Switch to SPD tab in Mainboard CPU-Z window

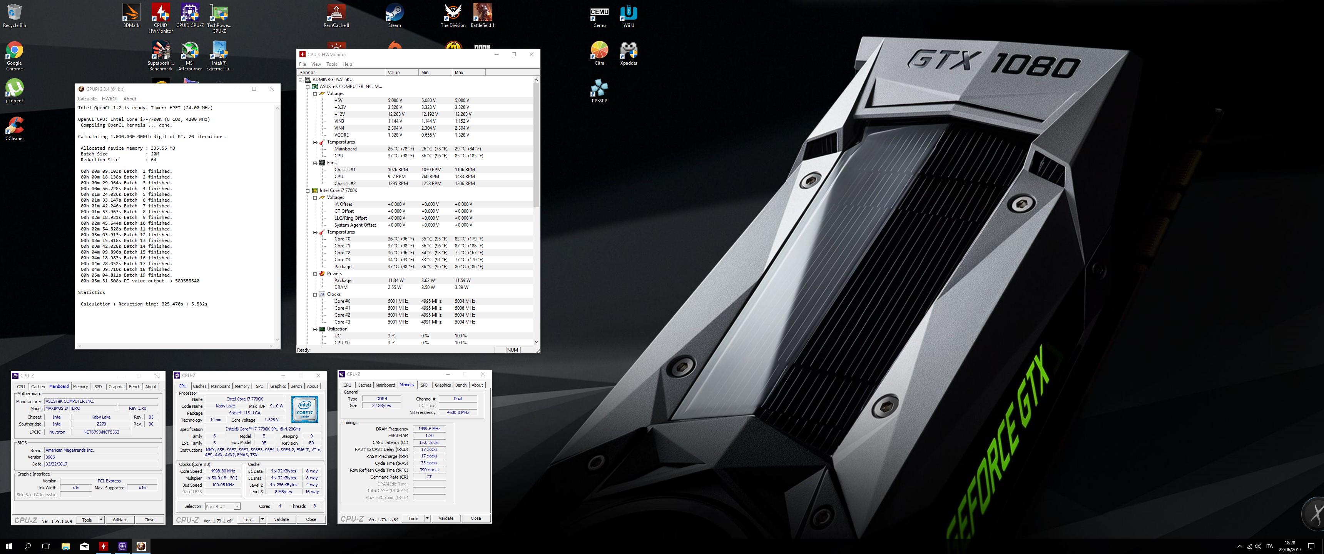[98, 387]
